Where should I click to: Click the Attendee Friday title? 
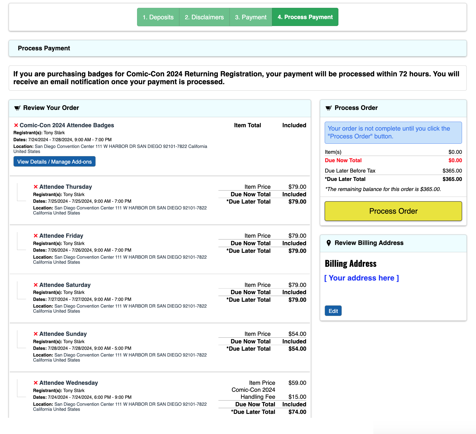click(x=61, y=236)
